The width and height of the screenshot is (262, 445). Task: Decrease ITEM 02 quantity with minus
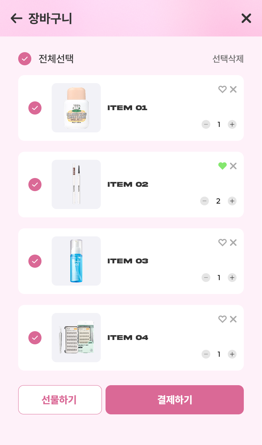point(205,201)
